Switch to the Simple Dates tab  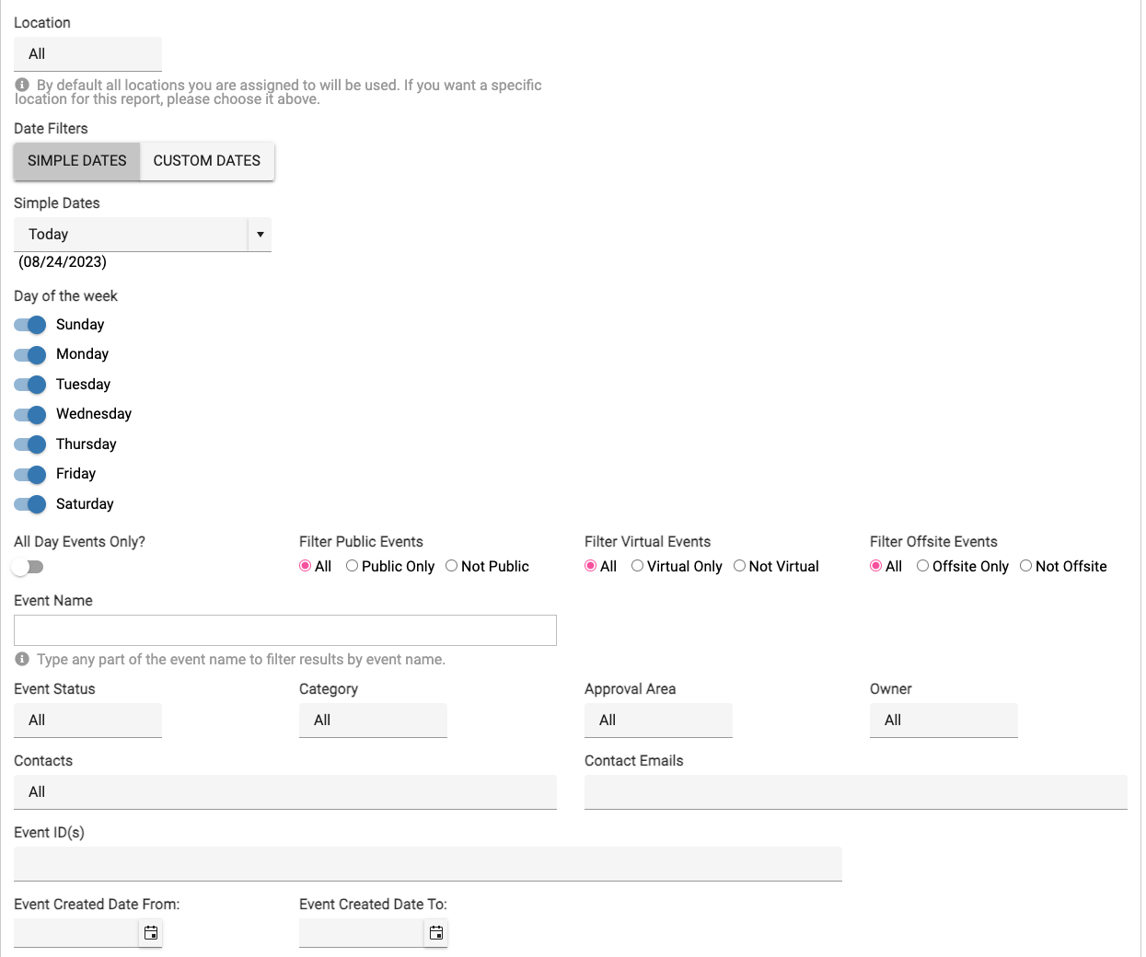77,161
